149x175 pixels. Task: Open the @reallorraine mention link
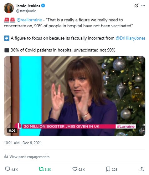29,20
